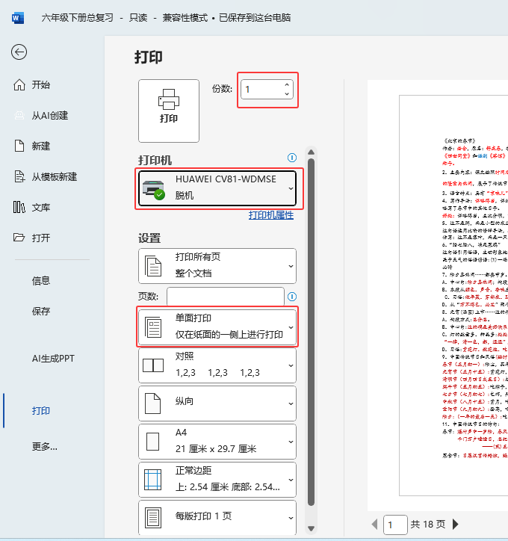Go to the next preview page arrow
Image resolution: width=508 pixels, height=541 pixels.
(x=456, y=525)
